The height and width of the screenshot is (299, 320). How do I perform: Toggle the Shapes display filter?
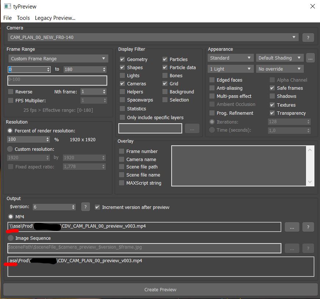point(122,67)
